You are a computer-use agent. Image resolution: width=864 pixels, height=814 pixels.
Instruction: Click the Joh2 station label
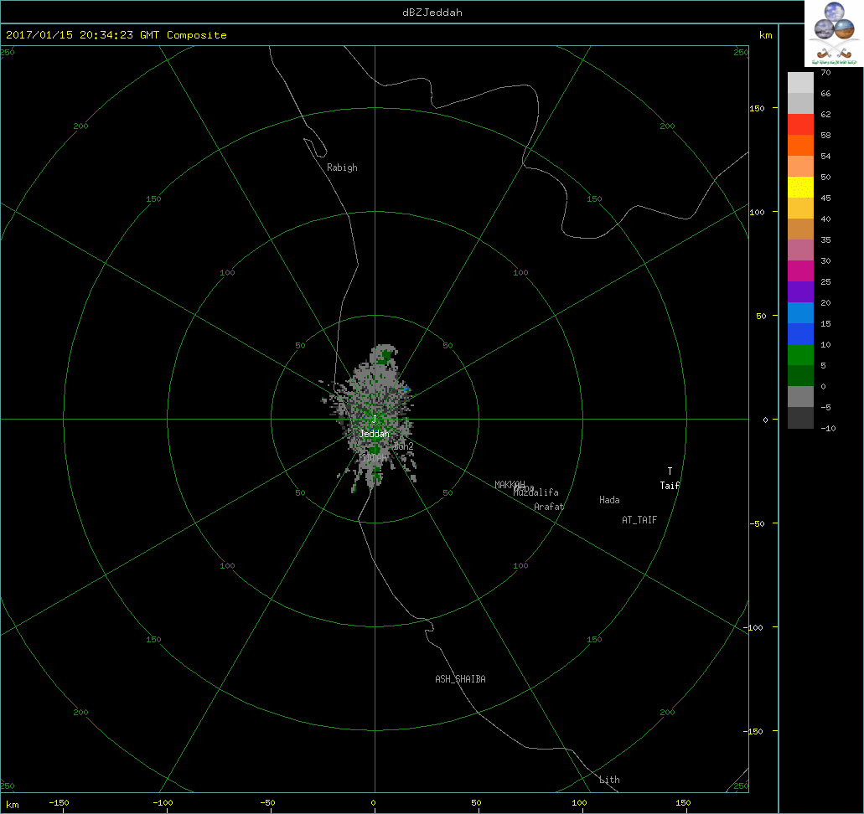pos(404,446)
